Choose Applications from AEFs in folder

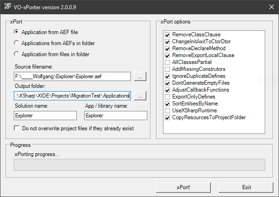[17, 43]
